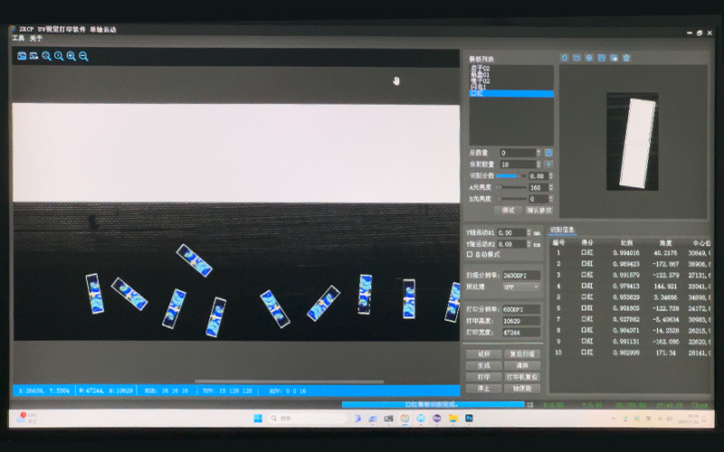Click the 复位扫描 button

(522, 353)
